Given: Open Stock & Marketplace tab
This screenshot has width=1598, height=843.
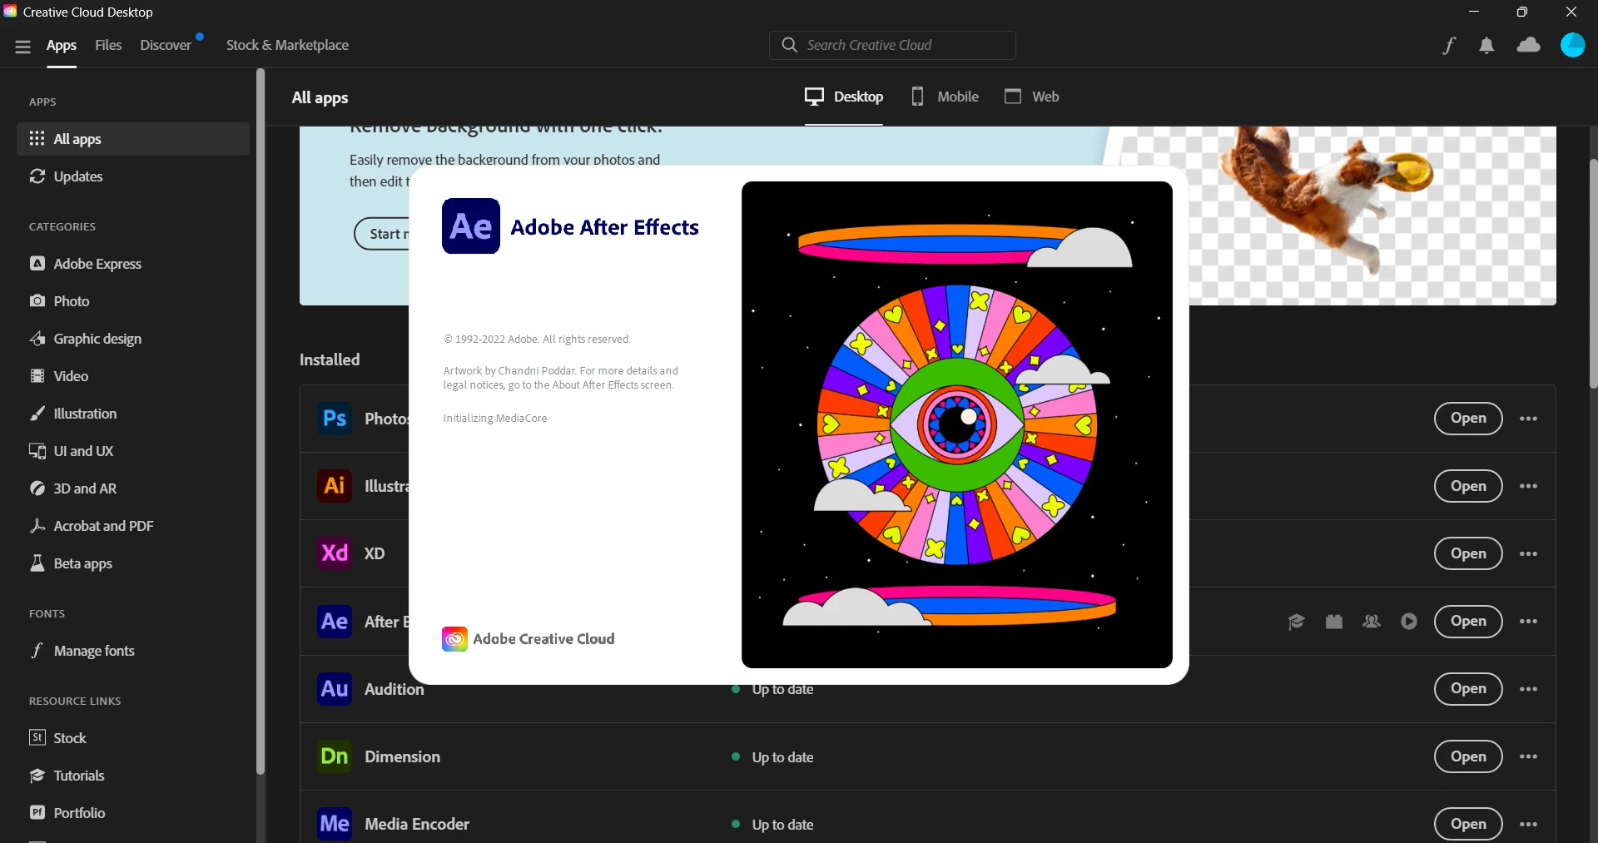Looking at the screenshot, I should tap(287, 45).
